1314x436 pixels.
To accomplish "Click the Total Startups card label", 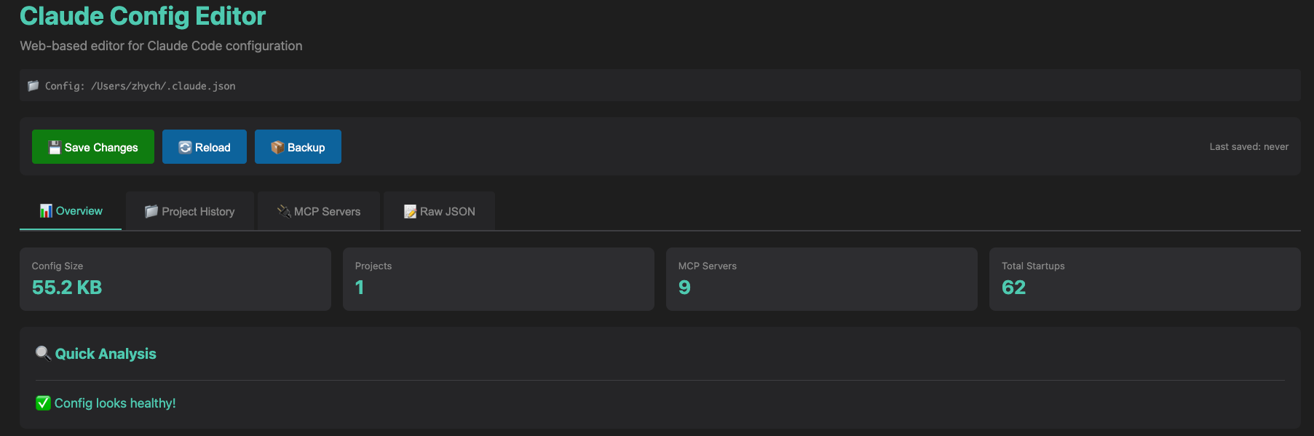I will pos(1033,266).
